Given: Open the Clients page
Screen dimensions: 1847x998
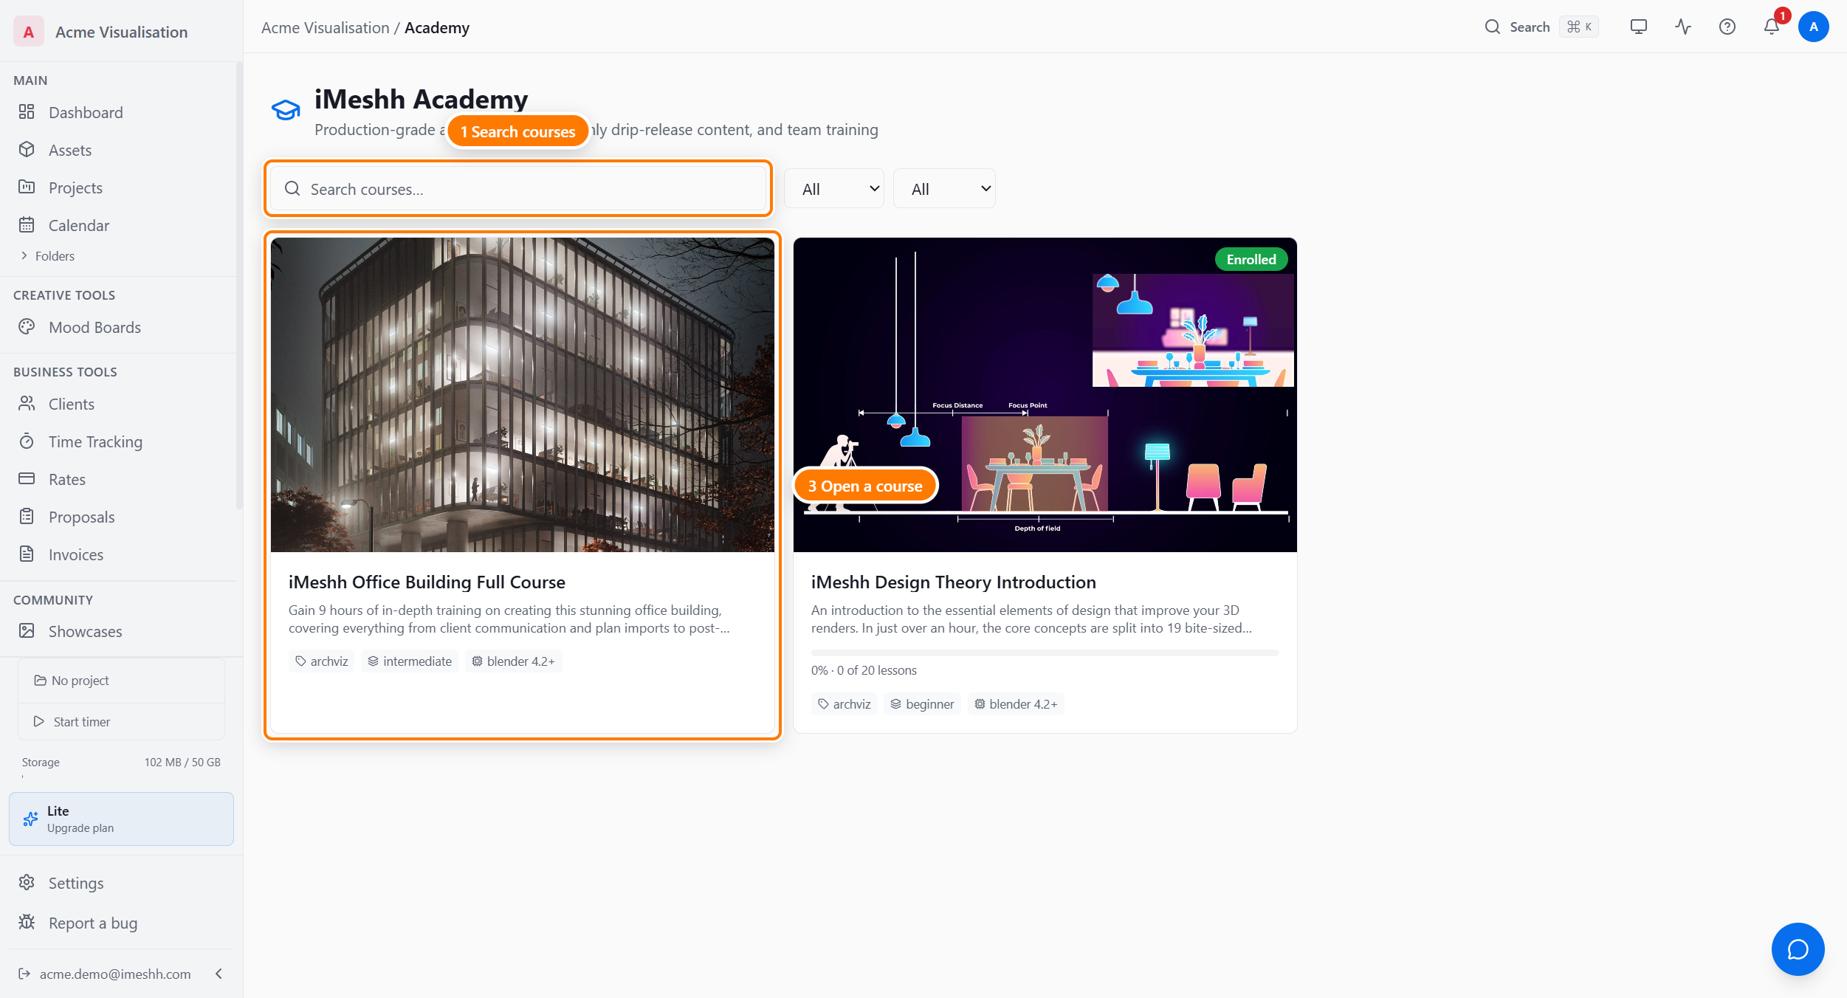Looking at the screenshot, I should click(x=71, y=404).
